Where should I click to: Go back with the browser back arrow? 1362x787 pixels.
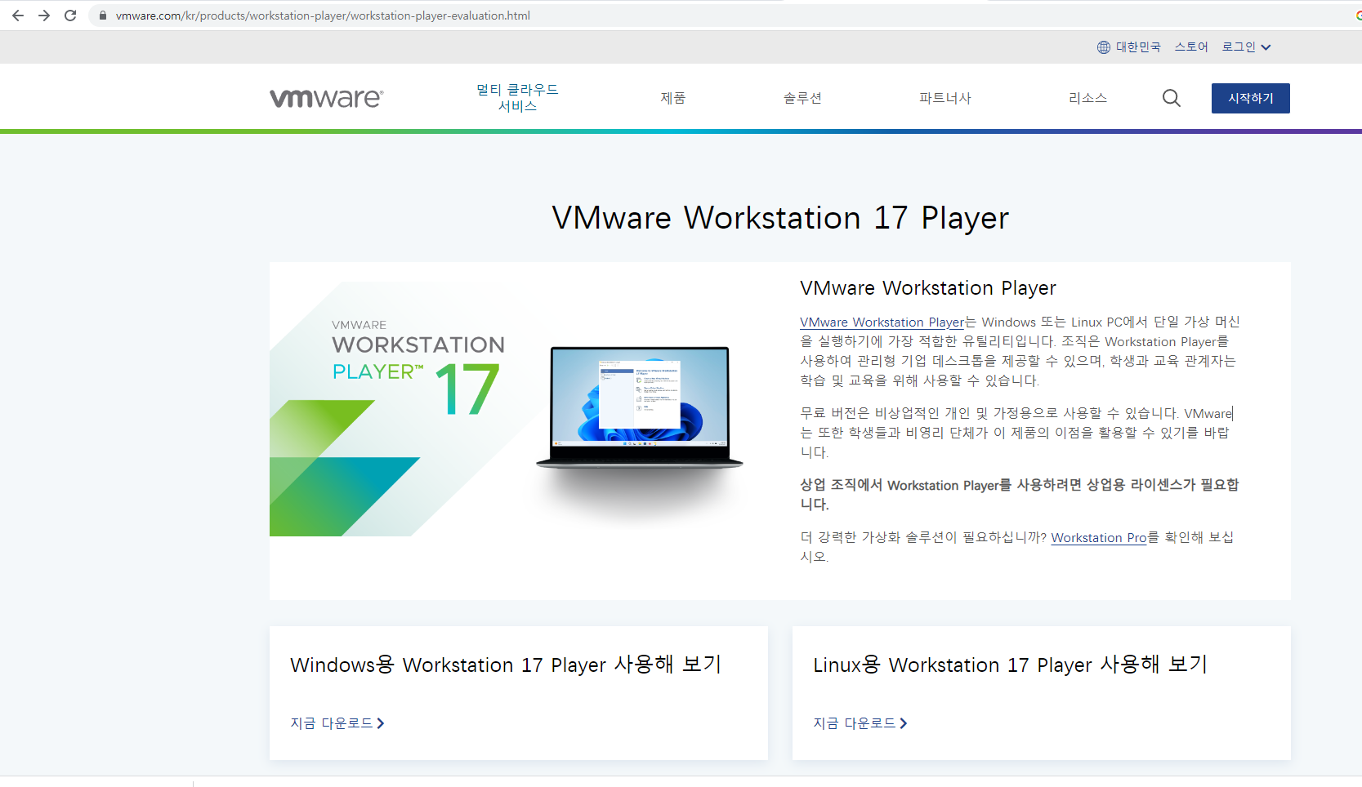pos(18,16)
